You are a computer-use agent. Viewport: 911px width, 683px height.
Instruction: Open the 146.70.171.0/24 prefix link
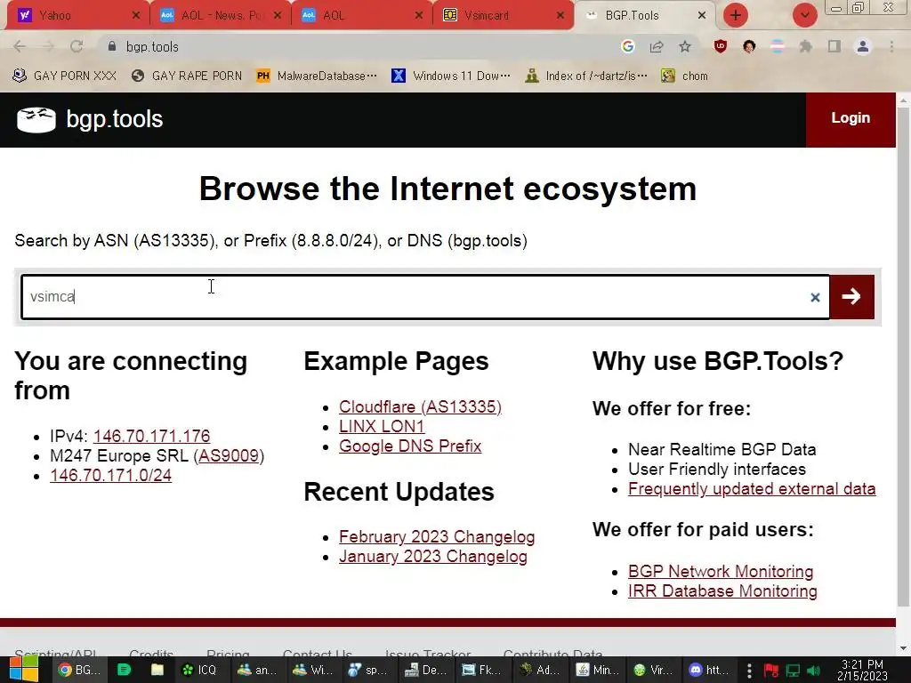[x=110, y=476]
